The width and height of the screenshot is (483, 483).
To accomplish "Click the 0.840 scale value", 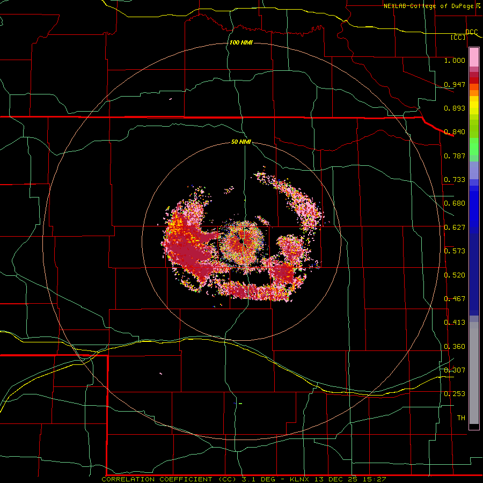I will pos(455,132).
